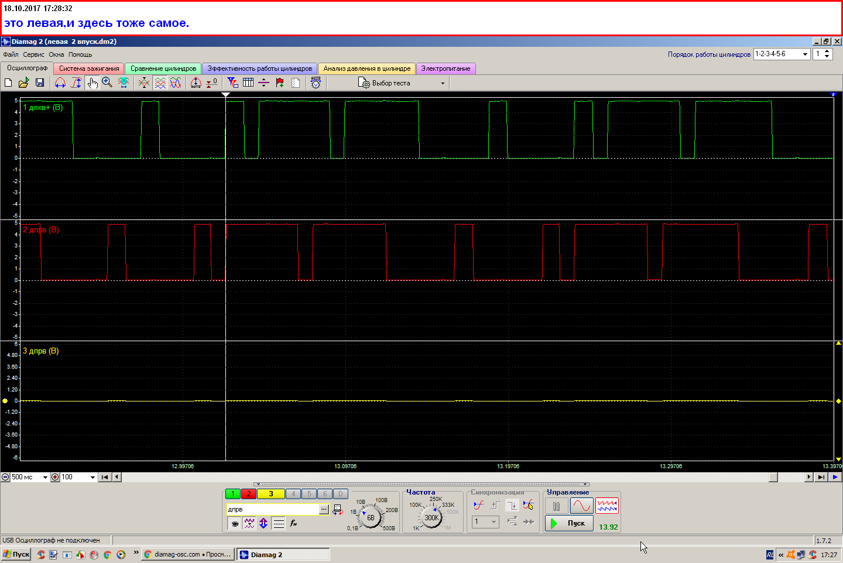Image resolution: width=843 pixels, height=563 pixels.
Task: Open the Окна menu
Action: 56,54
